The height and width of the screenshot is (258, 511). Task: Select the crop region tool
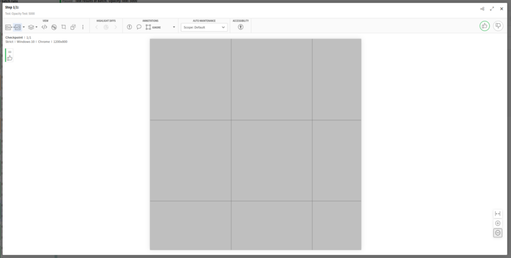point(63,27)
